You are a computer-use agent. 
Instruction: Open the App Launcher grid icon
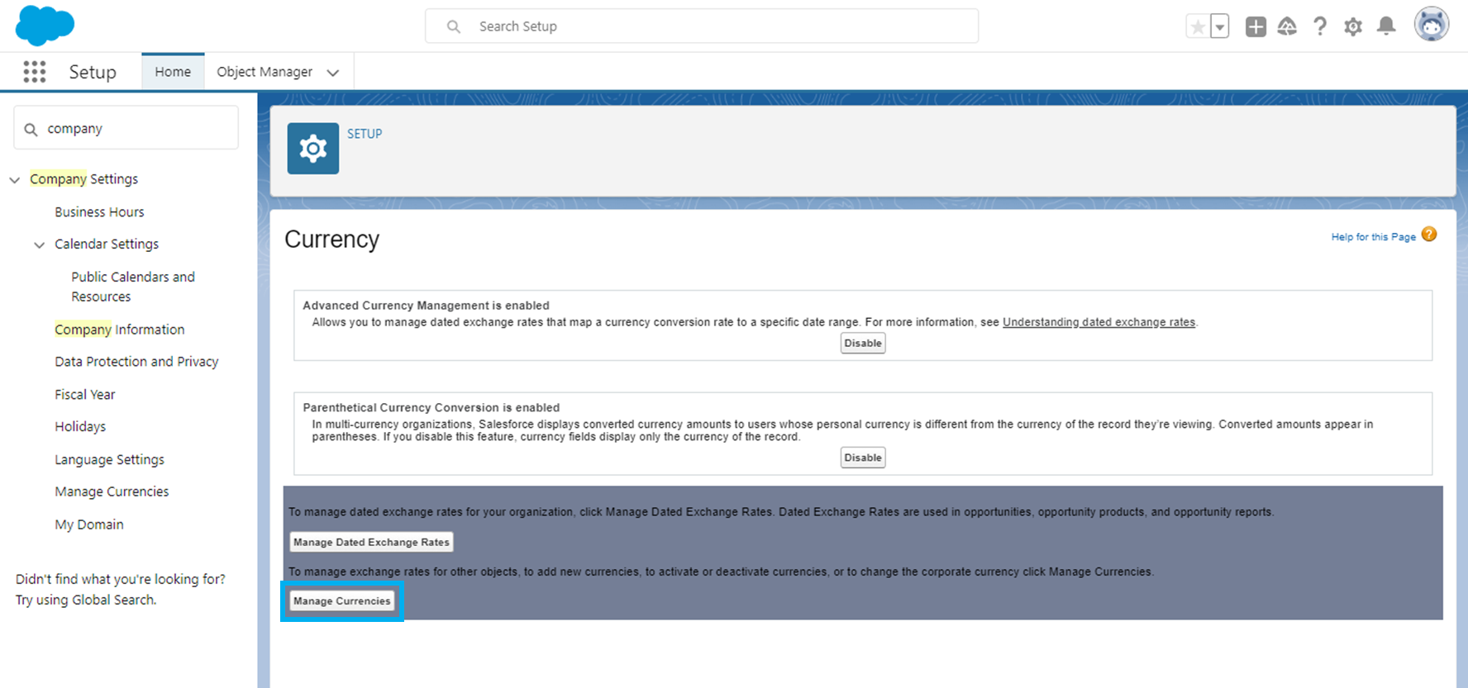[x=35, y=72]
